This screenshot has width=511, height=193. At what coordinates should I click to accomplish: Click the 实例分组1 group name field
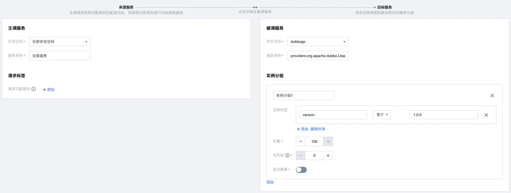coord(303,96)
